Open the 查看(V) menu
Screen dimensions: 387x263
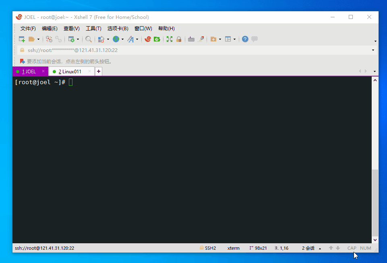[72, 29]
